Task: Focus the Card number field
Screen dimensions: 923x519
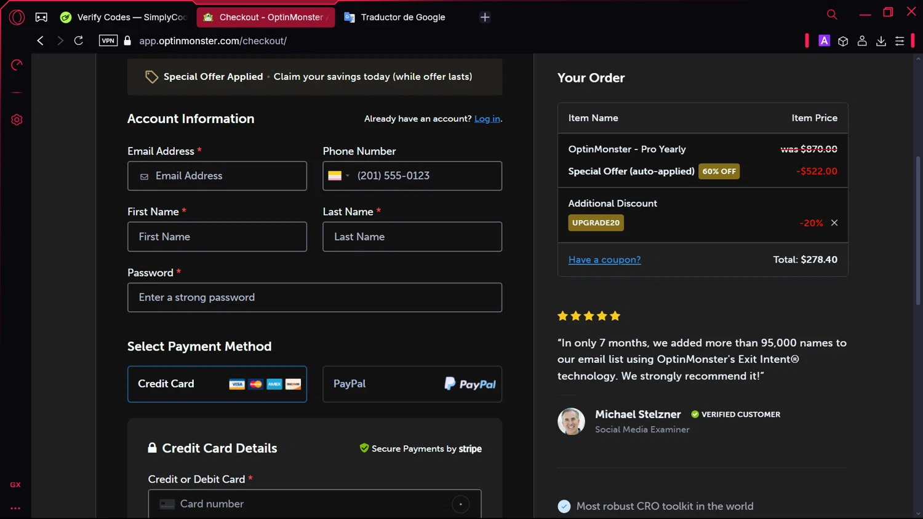Action: pos(314,504)
